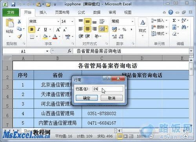
Task: Switch to the 插入 Insert tab
Action: (x=43, y=13)
